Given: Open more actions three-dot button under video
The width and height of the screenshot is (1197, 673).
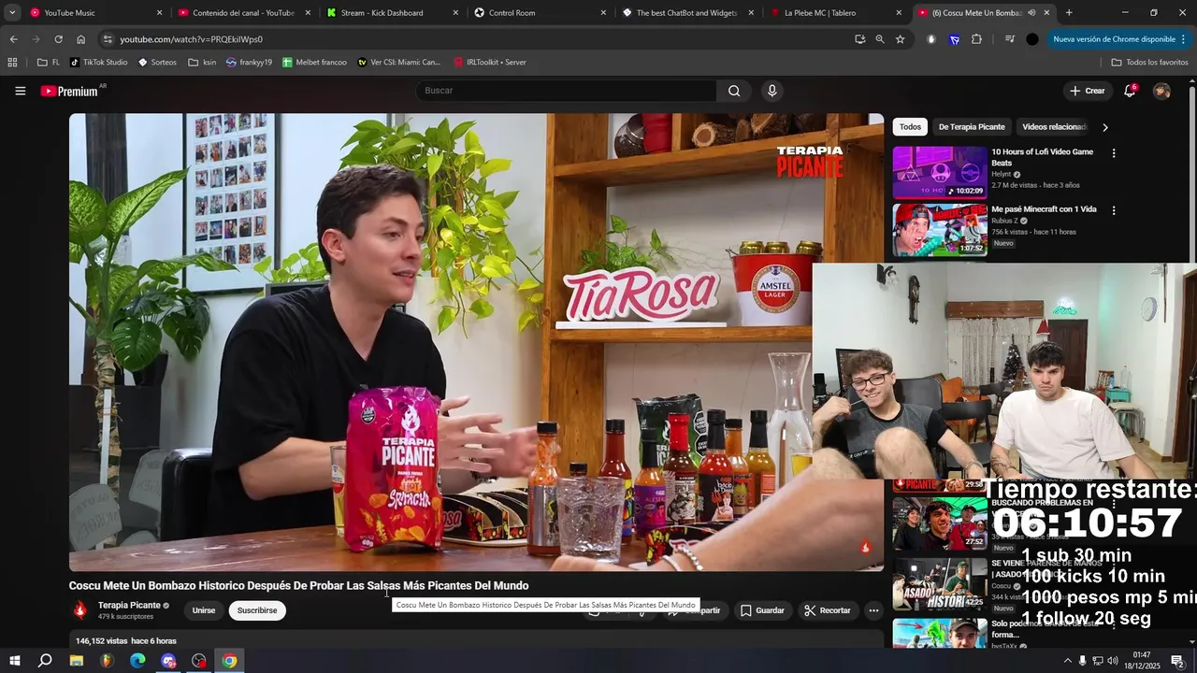Looking at the screenshot, I should tap(873, 610).
